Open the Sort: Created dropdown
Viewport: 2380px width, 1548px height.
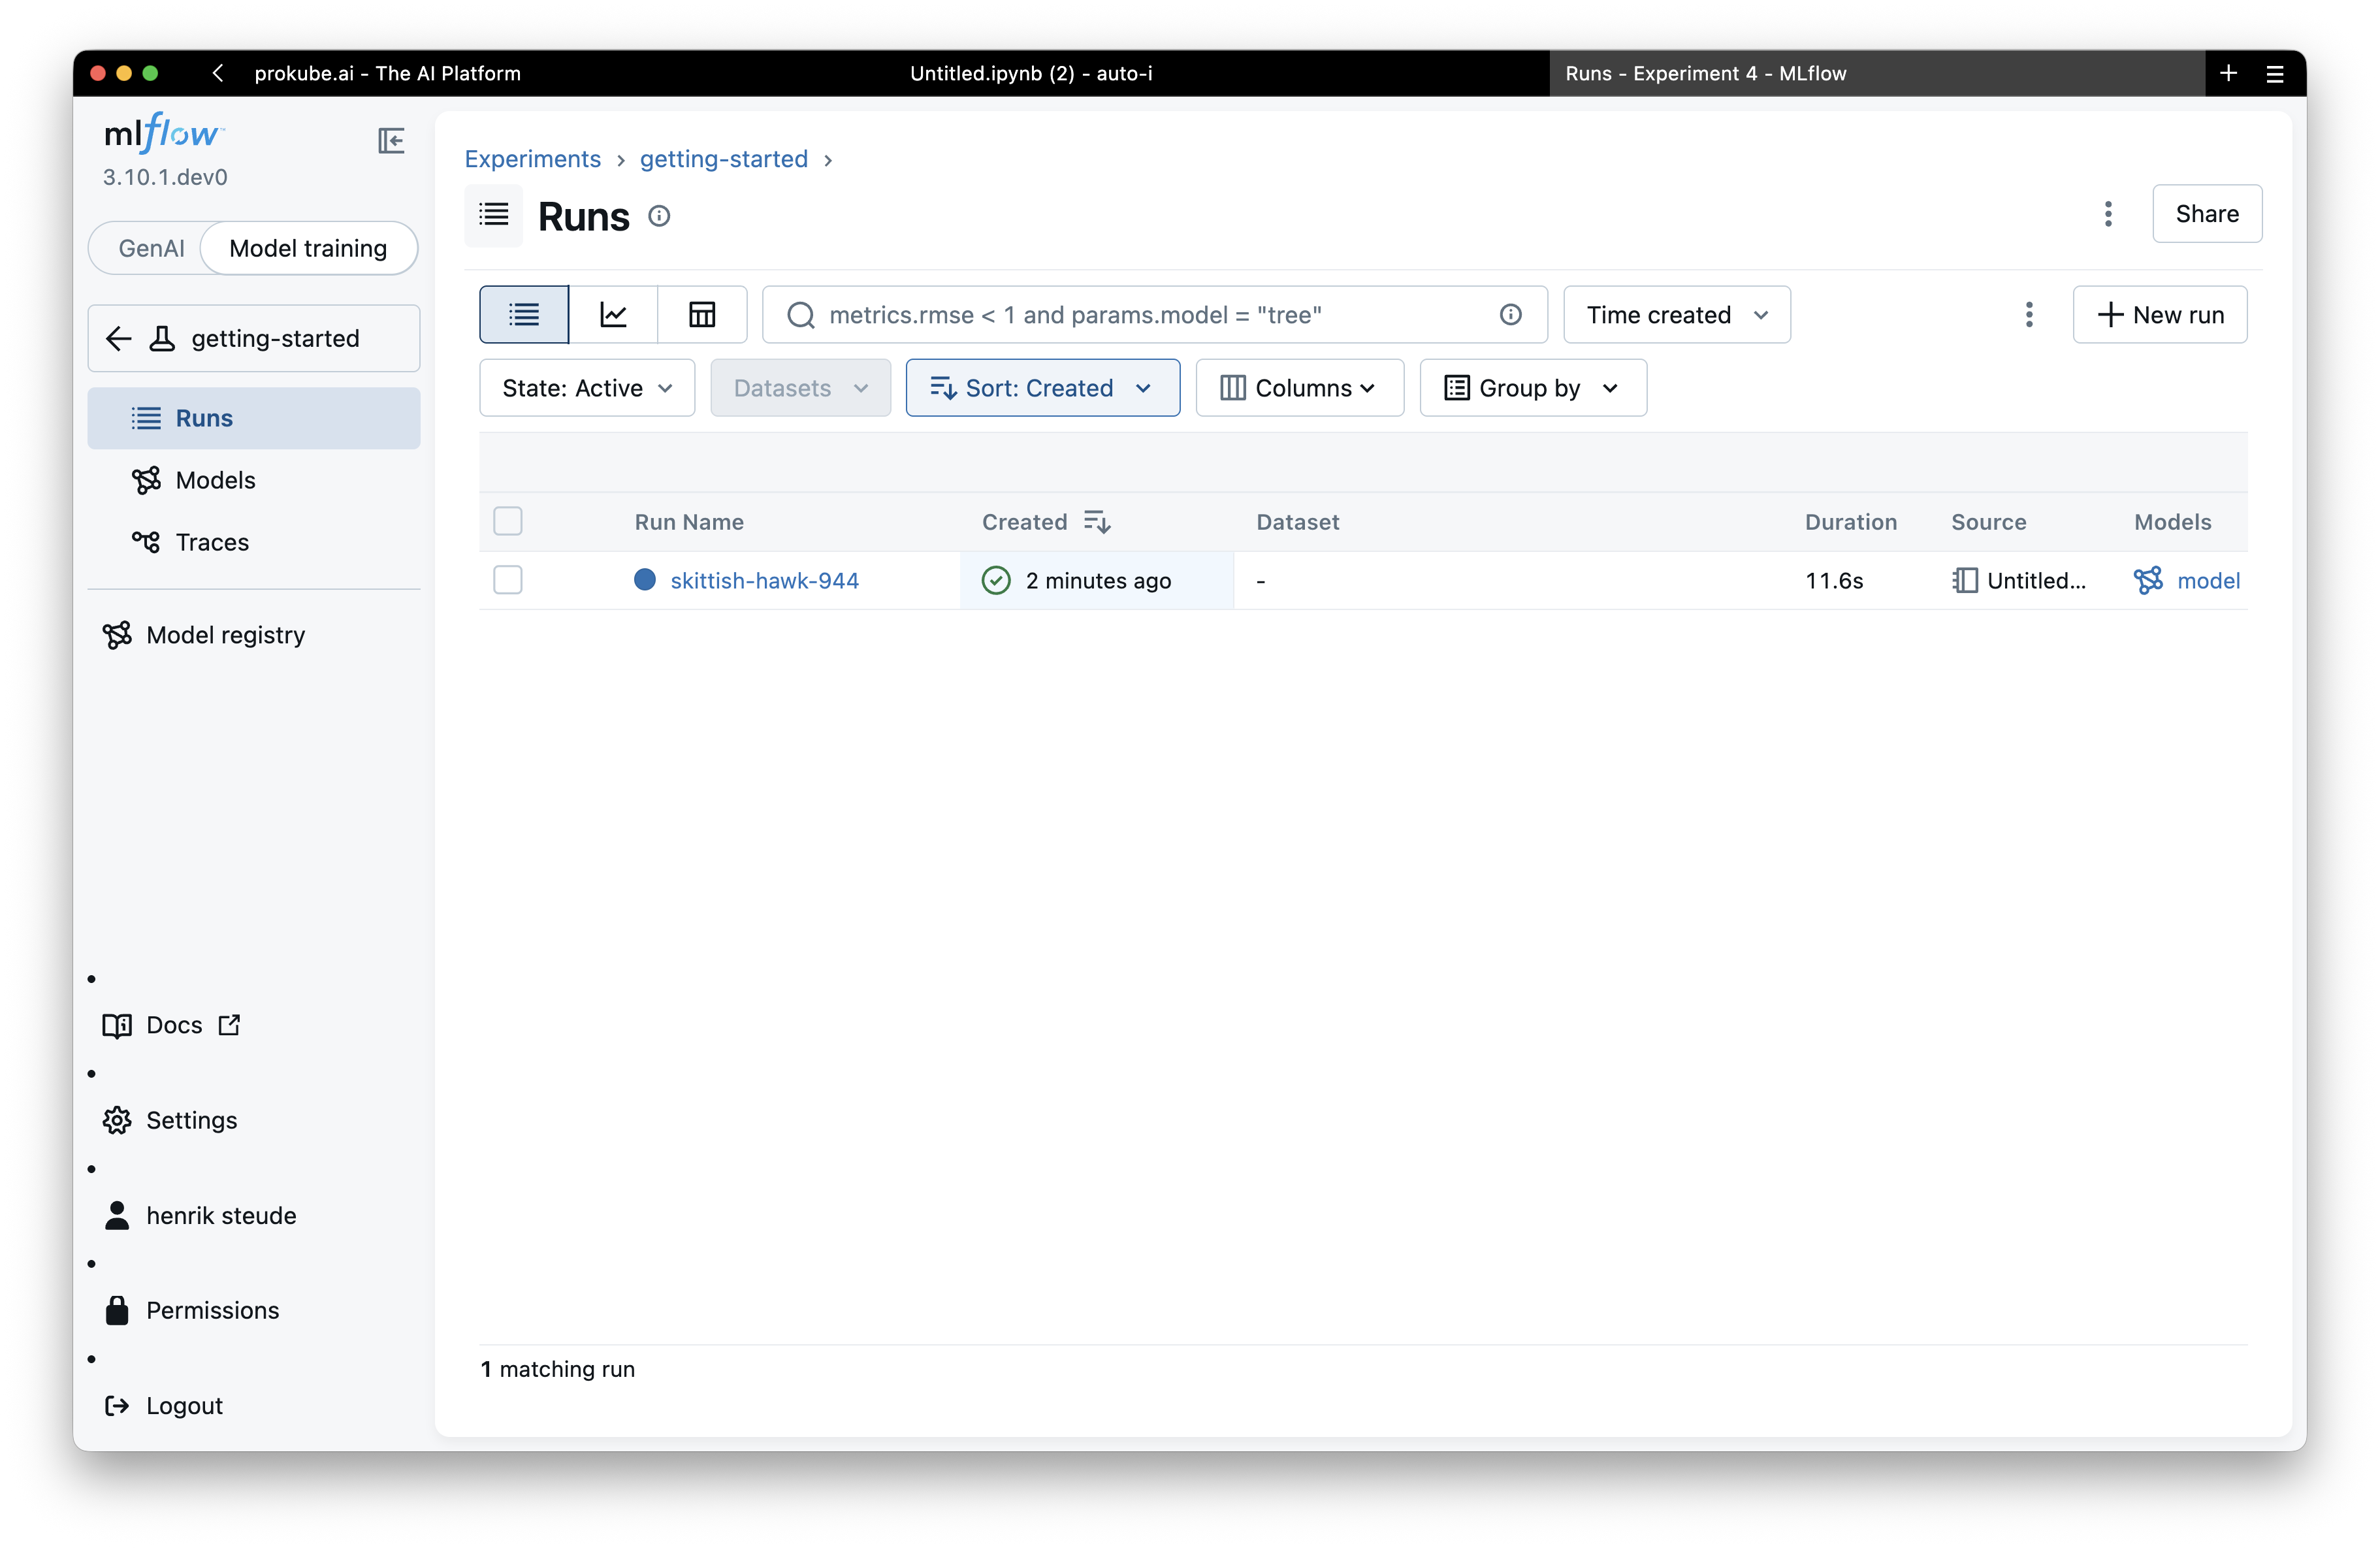tap(1042, 388)
